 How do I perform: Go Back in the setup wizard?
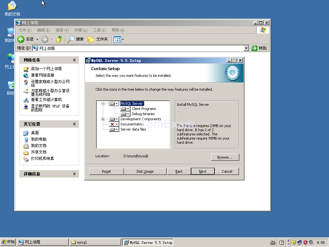pyautogui.click(x=179, y=171)
